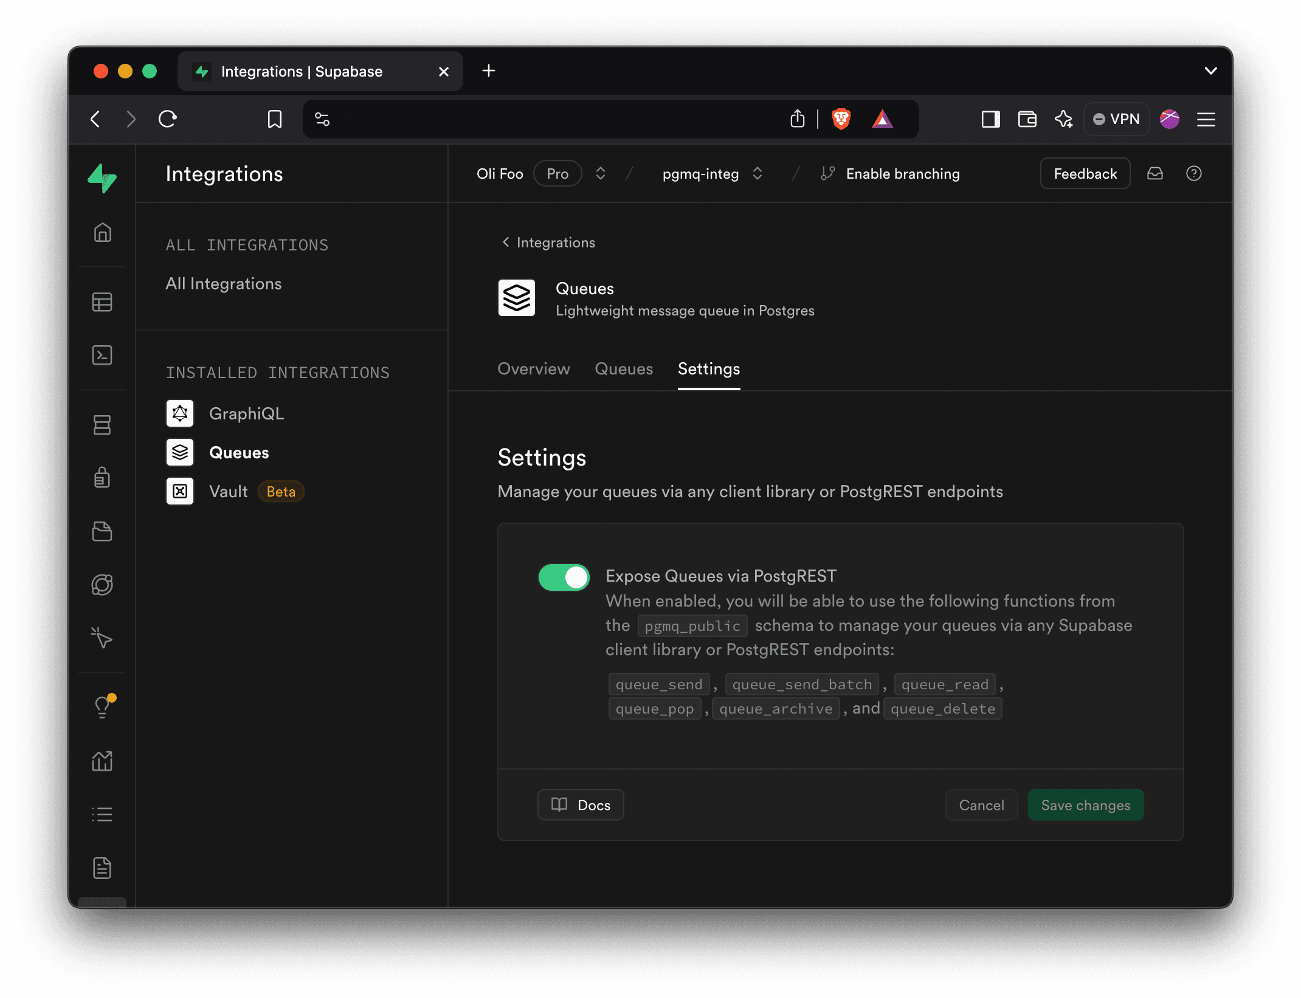Open the project notifications inbox icon
The image size is (1301, 998).
tap(1154, 174)
